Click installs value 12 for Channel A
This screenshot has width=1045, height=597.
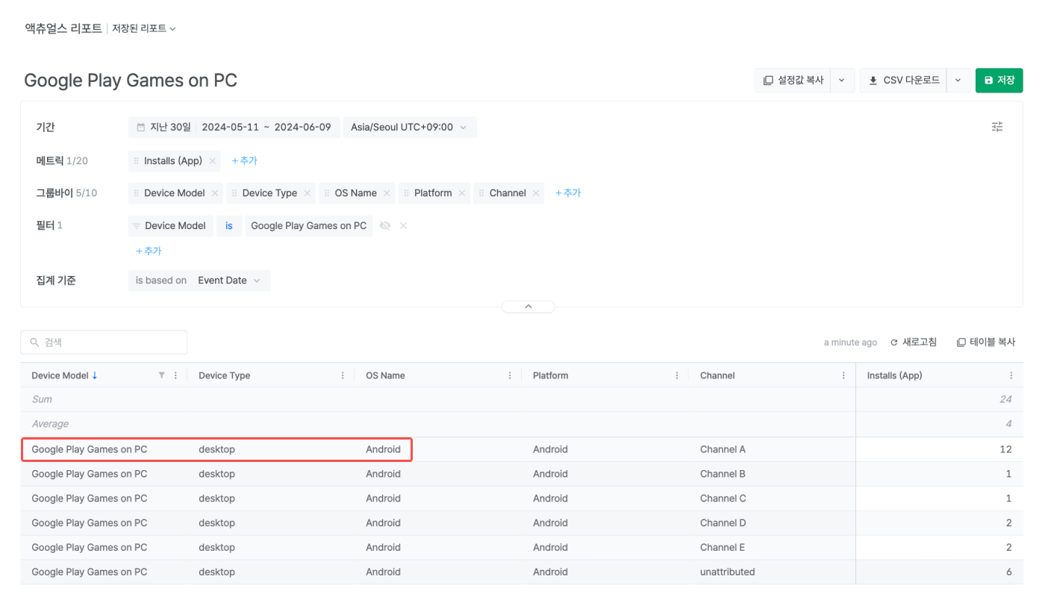pyautogui.click(x=1005, y=449)
